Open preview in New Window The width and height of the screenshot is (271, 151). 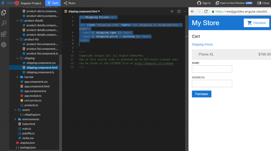[234, 3]
